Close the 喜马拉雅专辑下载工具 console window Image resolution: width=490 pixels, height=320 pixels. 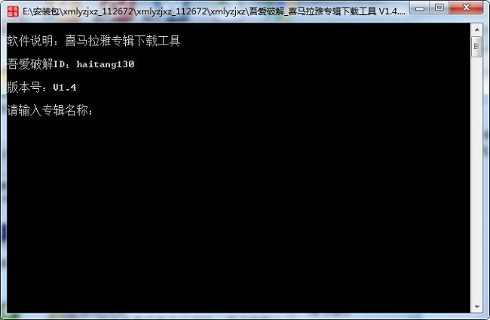466,8
